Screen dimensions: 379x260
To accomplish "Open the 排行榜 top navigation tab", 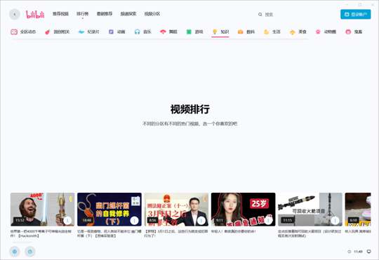I will pyautogui.click(x=82, y=14).
